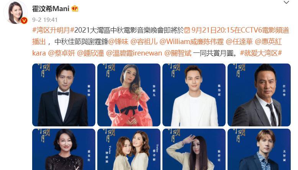Open the post timestamp 9-2 19:41
The image size is (298, 170).
coord(45,20)
